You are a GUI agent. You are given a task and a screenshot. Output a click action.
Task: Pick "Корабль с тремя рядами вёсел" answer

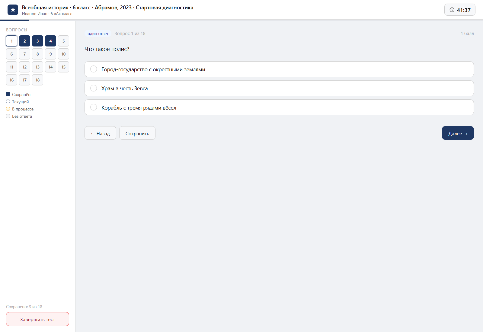[x=279, y=107]
